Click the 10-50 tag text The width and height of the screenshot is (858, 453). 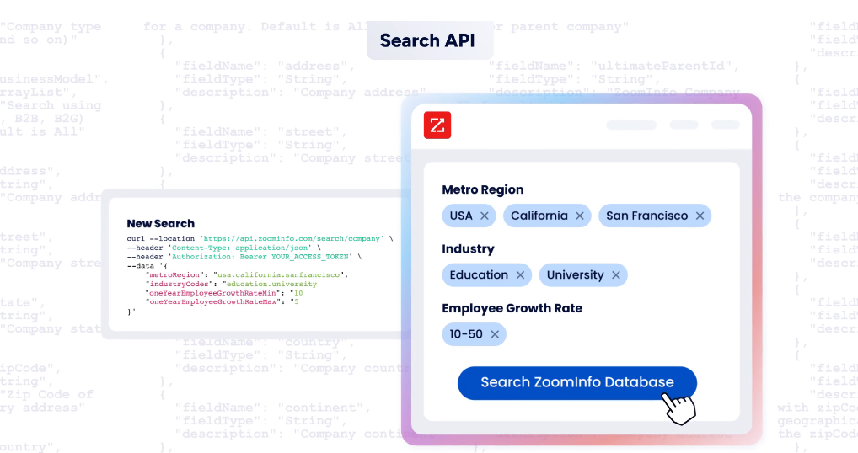466,334
